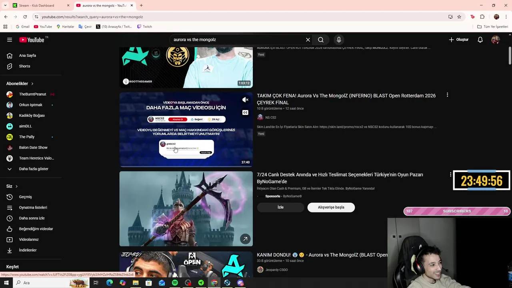Open the Çevir bookmark
The width and height of the screenshot is (512, 288).
(x=85, y=27)
